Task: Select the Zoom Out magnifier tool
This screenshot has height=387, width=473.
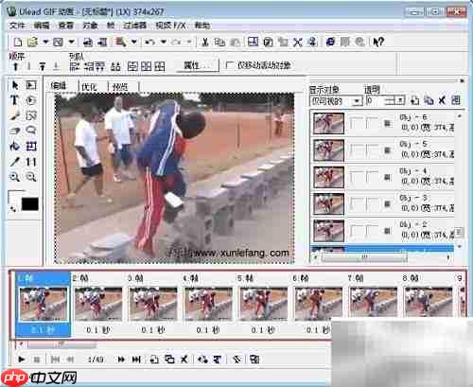Action: 31,177
